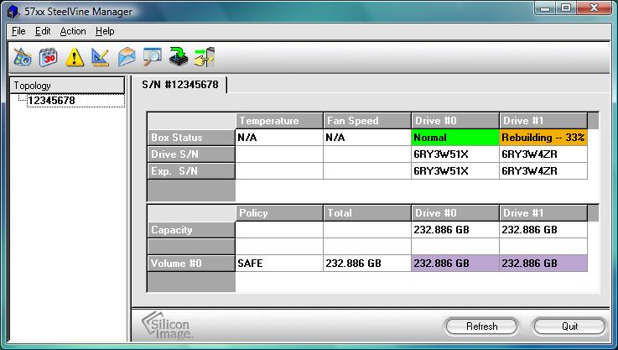Click the Capacity row header
The height and width of the screenshot is (350, 618).
[191, 230]
